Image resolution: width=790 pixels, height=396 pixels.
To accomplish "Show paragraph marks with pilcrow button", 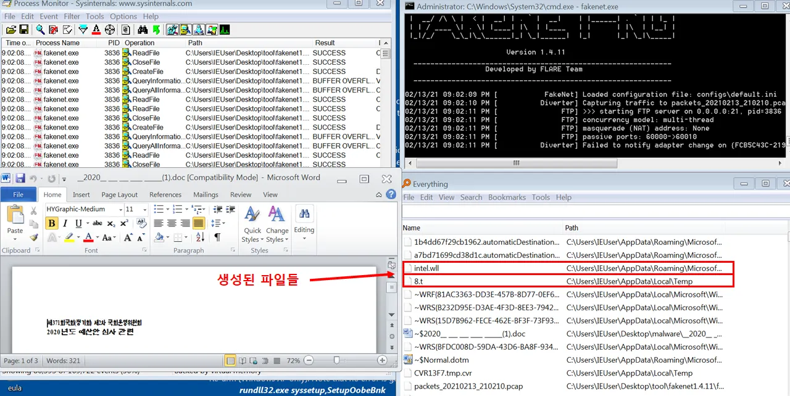I will point(217,237).
